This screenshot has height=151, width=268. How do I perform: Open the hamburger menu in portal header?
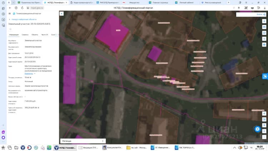tap(10, 14)
